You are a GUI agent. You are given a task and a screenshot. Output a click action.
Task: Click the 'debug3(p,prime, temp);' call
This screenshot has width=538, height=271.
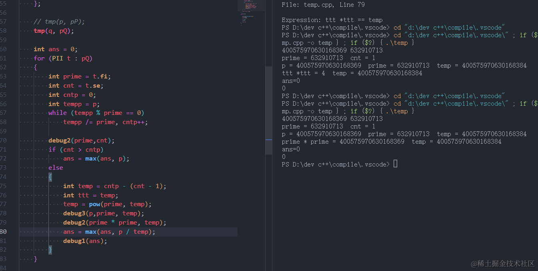pos(104,213)
